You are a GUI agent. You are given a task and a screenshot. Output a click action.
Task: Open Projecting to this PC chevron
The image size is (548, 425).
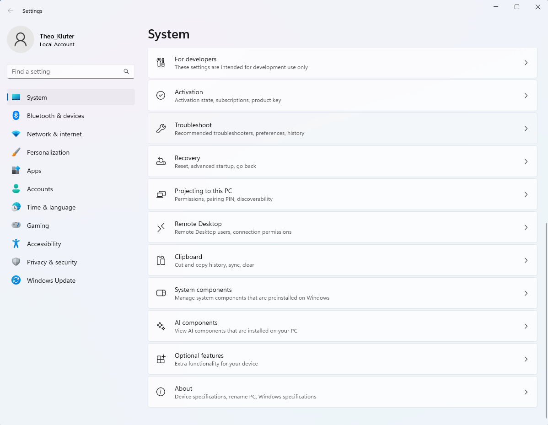526,194
